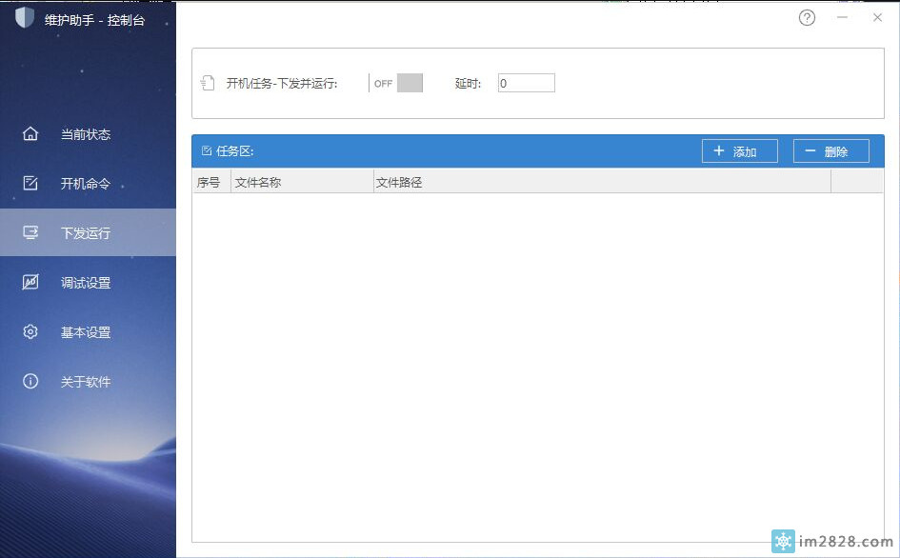The image size is (900, 558).
Task: Click the edit icon beside 开机命令
Action: click(30, 184)
